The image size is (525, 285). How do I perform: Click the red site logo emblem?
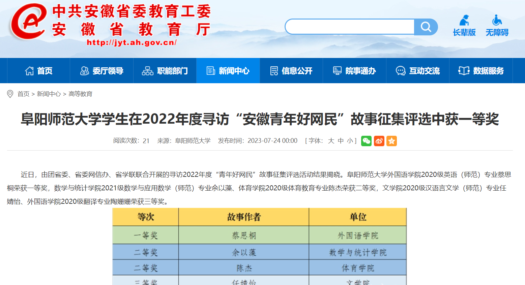coord(28,22)
